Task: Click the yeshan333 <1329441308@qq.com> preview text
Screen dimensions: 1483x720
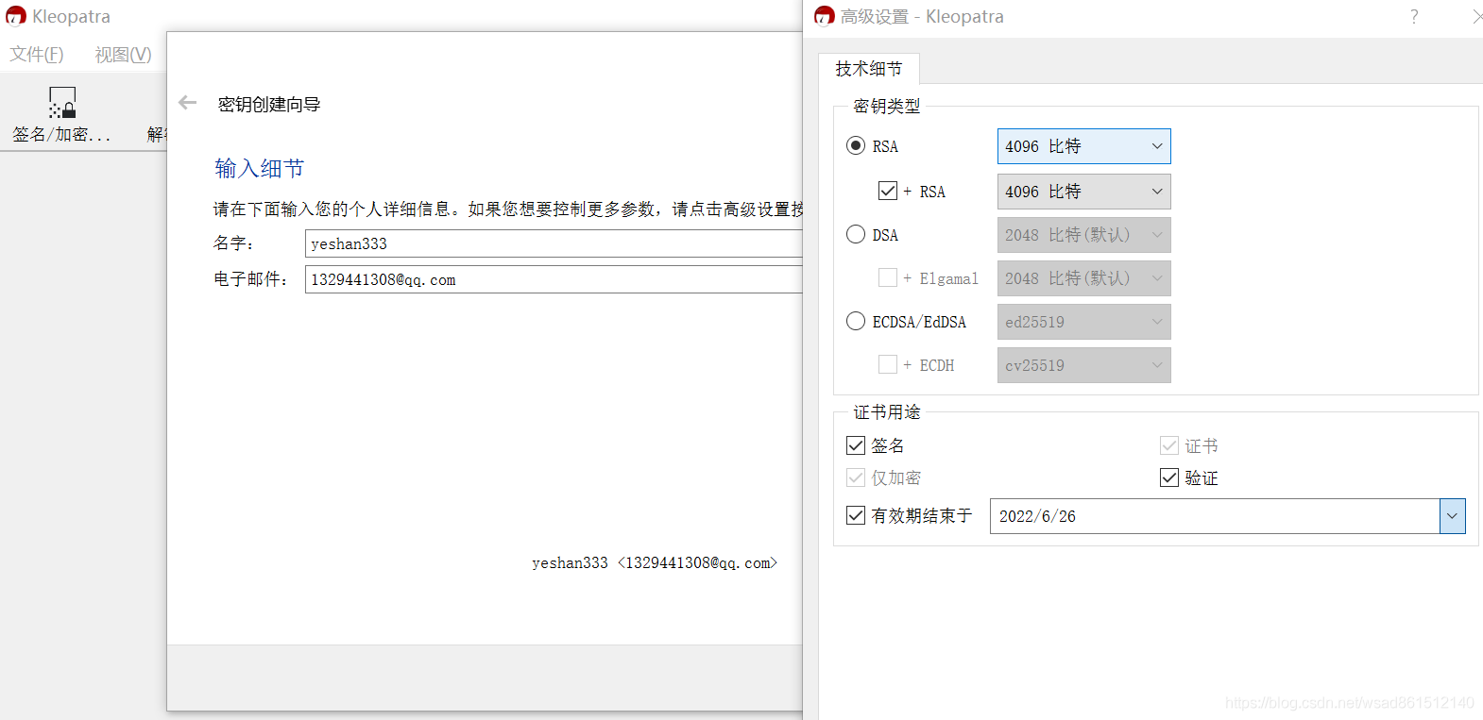Action: [655, 563]
